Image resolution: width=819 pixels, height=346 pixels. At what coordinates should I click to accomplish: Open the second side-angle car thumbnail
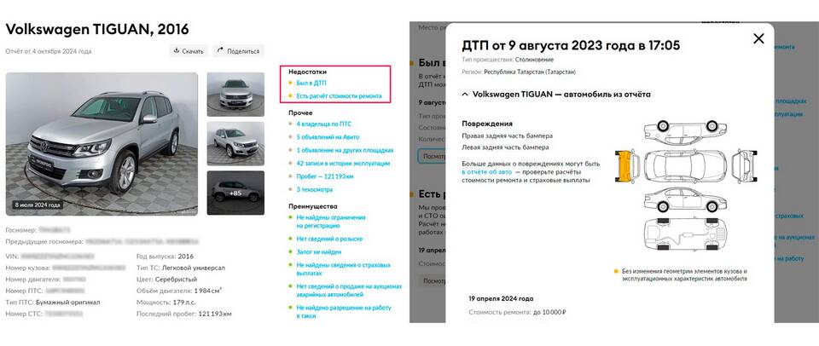pos(235,143)
